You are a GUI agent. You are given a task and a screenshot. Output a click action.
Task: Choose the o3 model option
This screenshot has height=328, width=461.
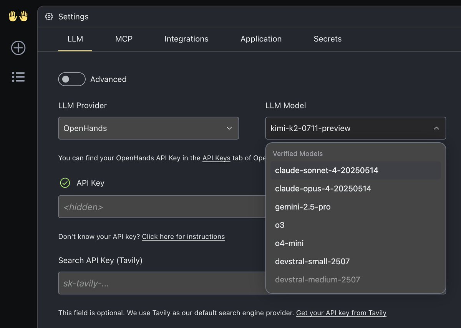pos(356,225)
